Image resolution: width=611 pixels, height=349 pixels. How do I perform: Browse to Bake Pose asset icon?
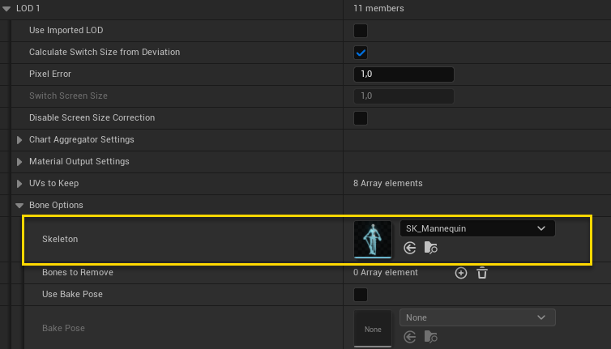[x=430, y=337]
